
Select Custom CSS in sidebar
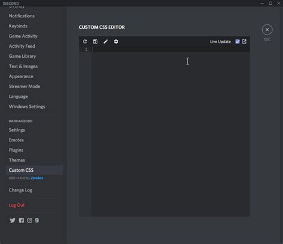[34, 170]
